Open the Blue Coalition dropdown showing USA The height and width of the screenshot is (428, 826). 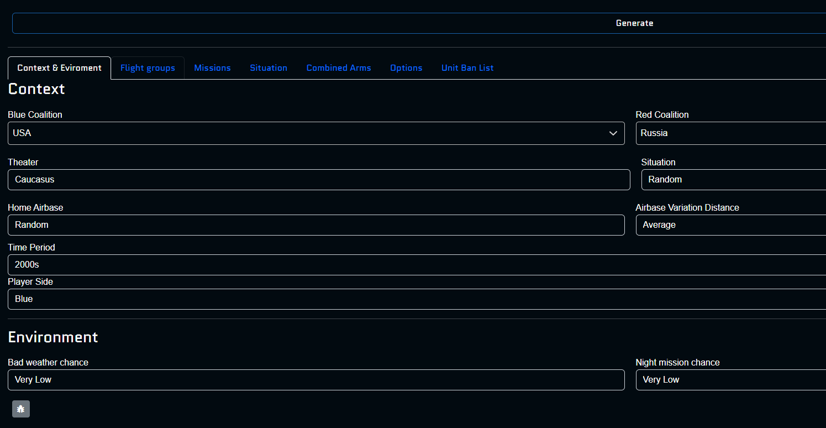[316, 133]
